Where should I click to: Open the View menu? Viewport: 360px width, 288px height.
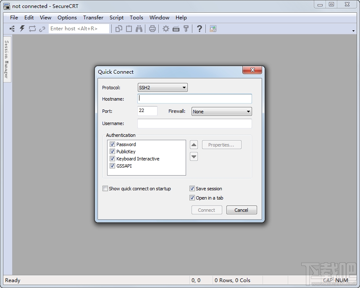click(x=45, y=18)
